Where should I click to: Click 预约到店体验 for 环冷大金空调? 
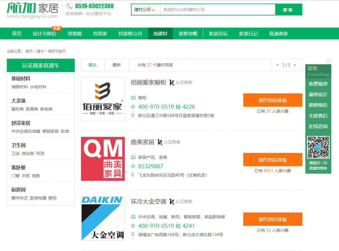pos(273,219)
